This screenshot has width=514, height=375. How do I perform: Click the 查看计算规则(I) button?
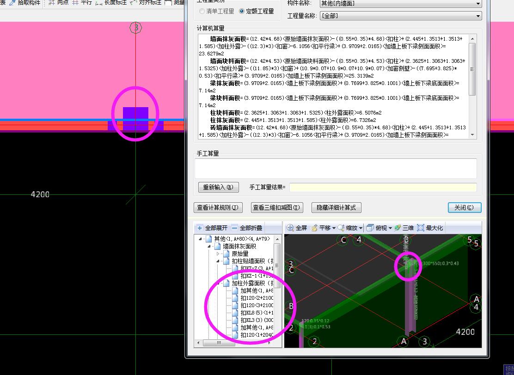tap(218, 208)
